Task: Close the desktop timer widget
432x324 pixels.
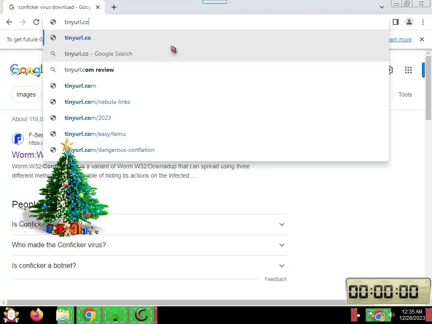Action: click(427, 281)
